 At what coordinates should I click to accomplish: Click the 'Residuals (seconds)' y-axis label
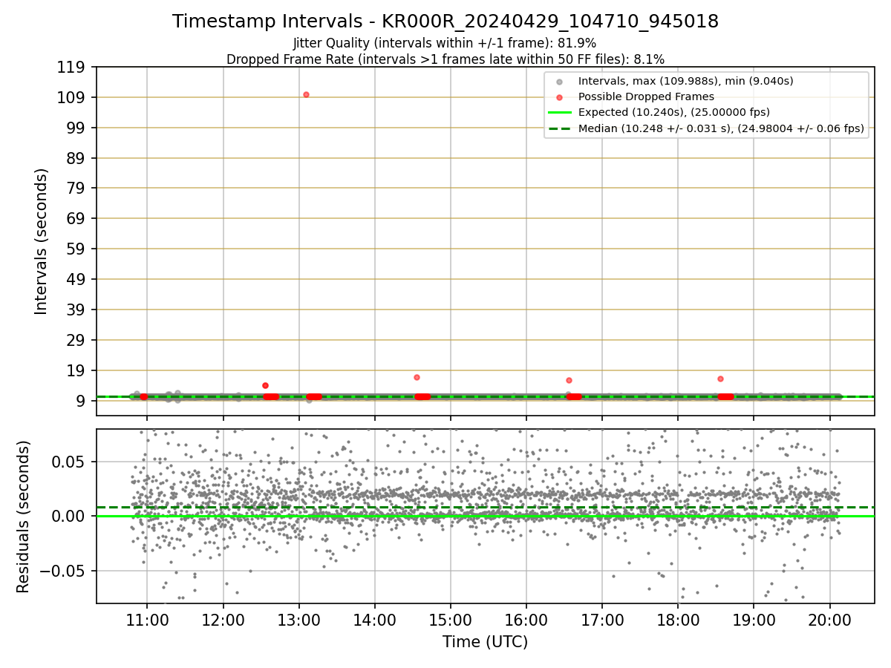23,517
